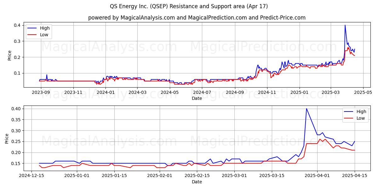This screenshot has width=378, height=189.
Task: Click the top chart's Price axis label
Action: coord(9,55)
